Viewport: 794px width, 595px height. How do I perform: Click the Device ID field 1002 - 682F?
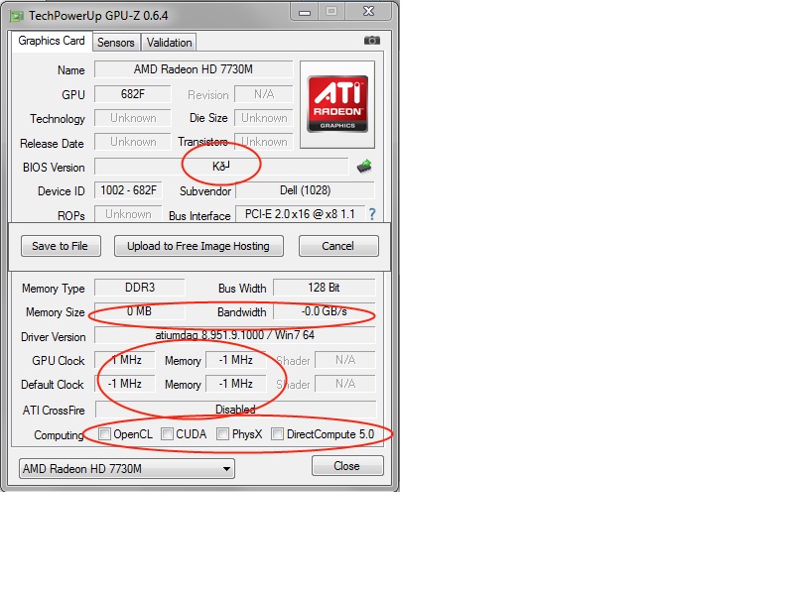click(128, 190)
